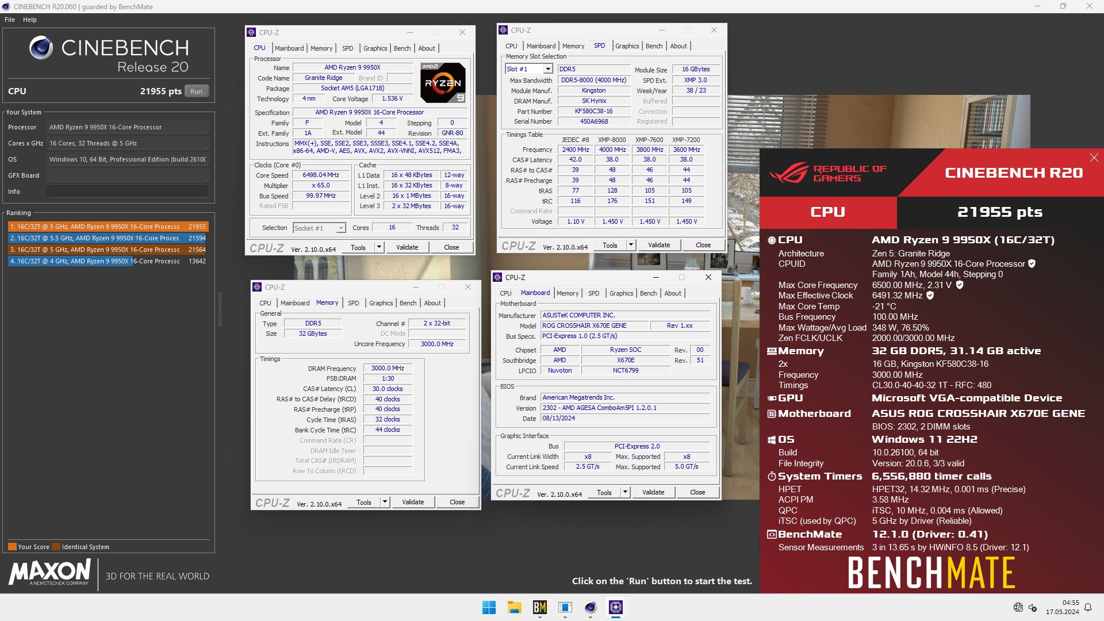Click the Motherboard icon in BenchMate panel
1104x621 pixels.
[x=772, y=413]
